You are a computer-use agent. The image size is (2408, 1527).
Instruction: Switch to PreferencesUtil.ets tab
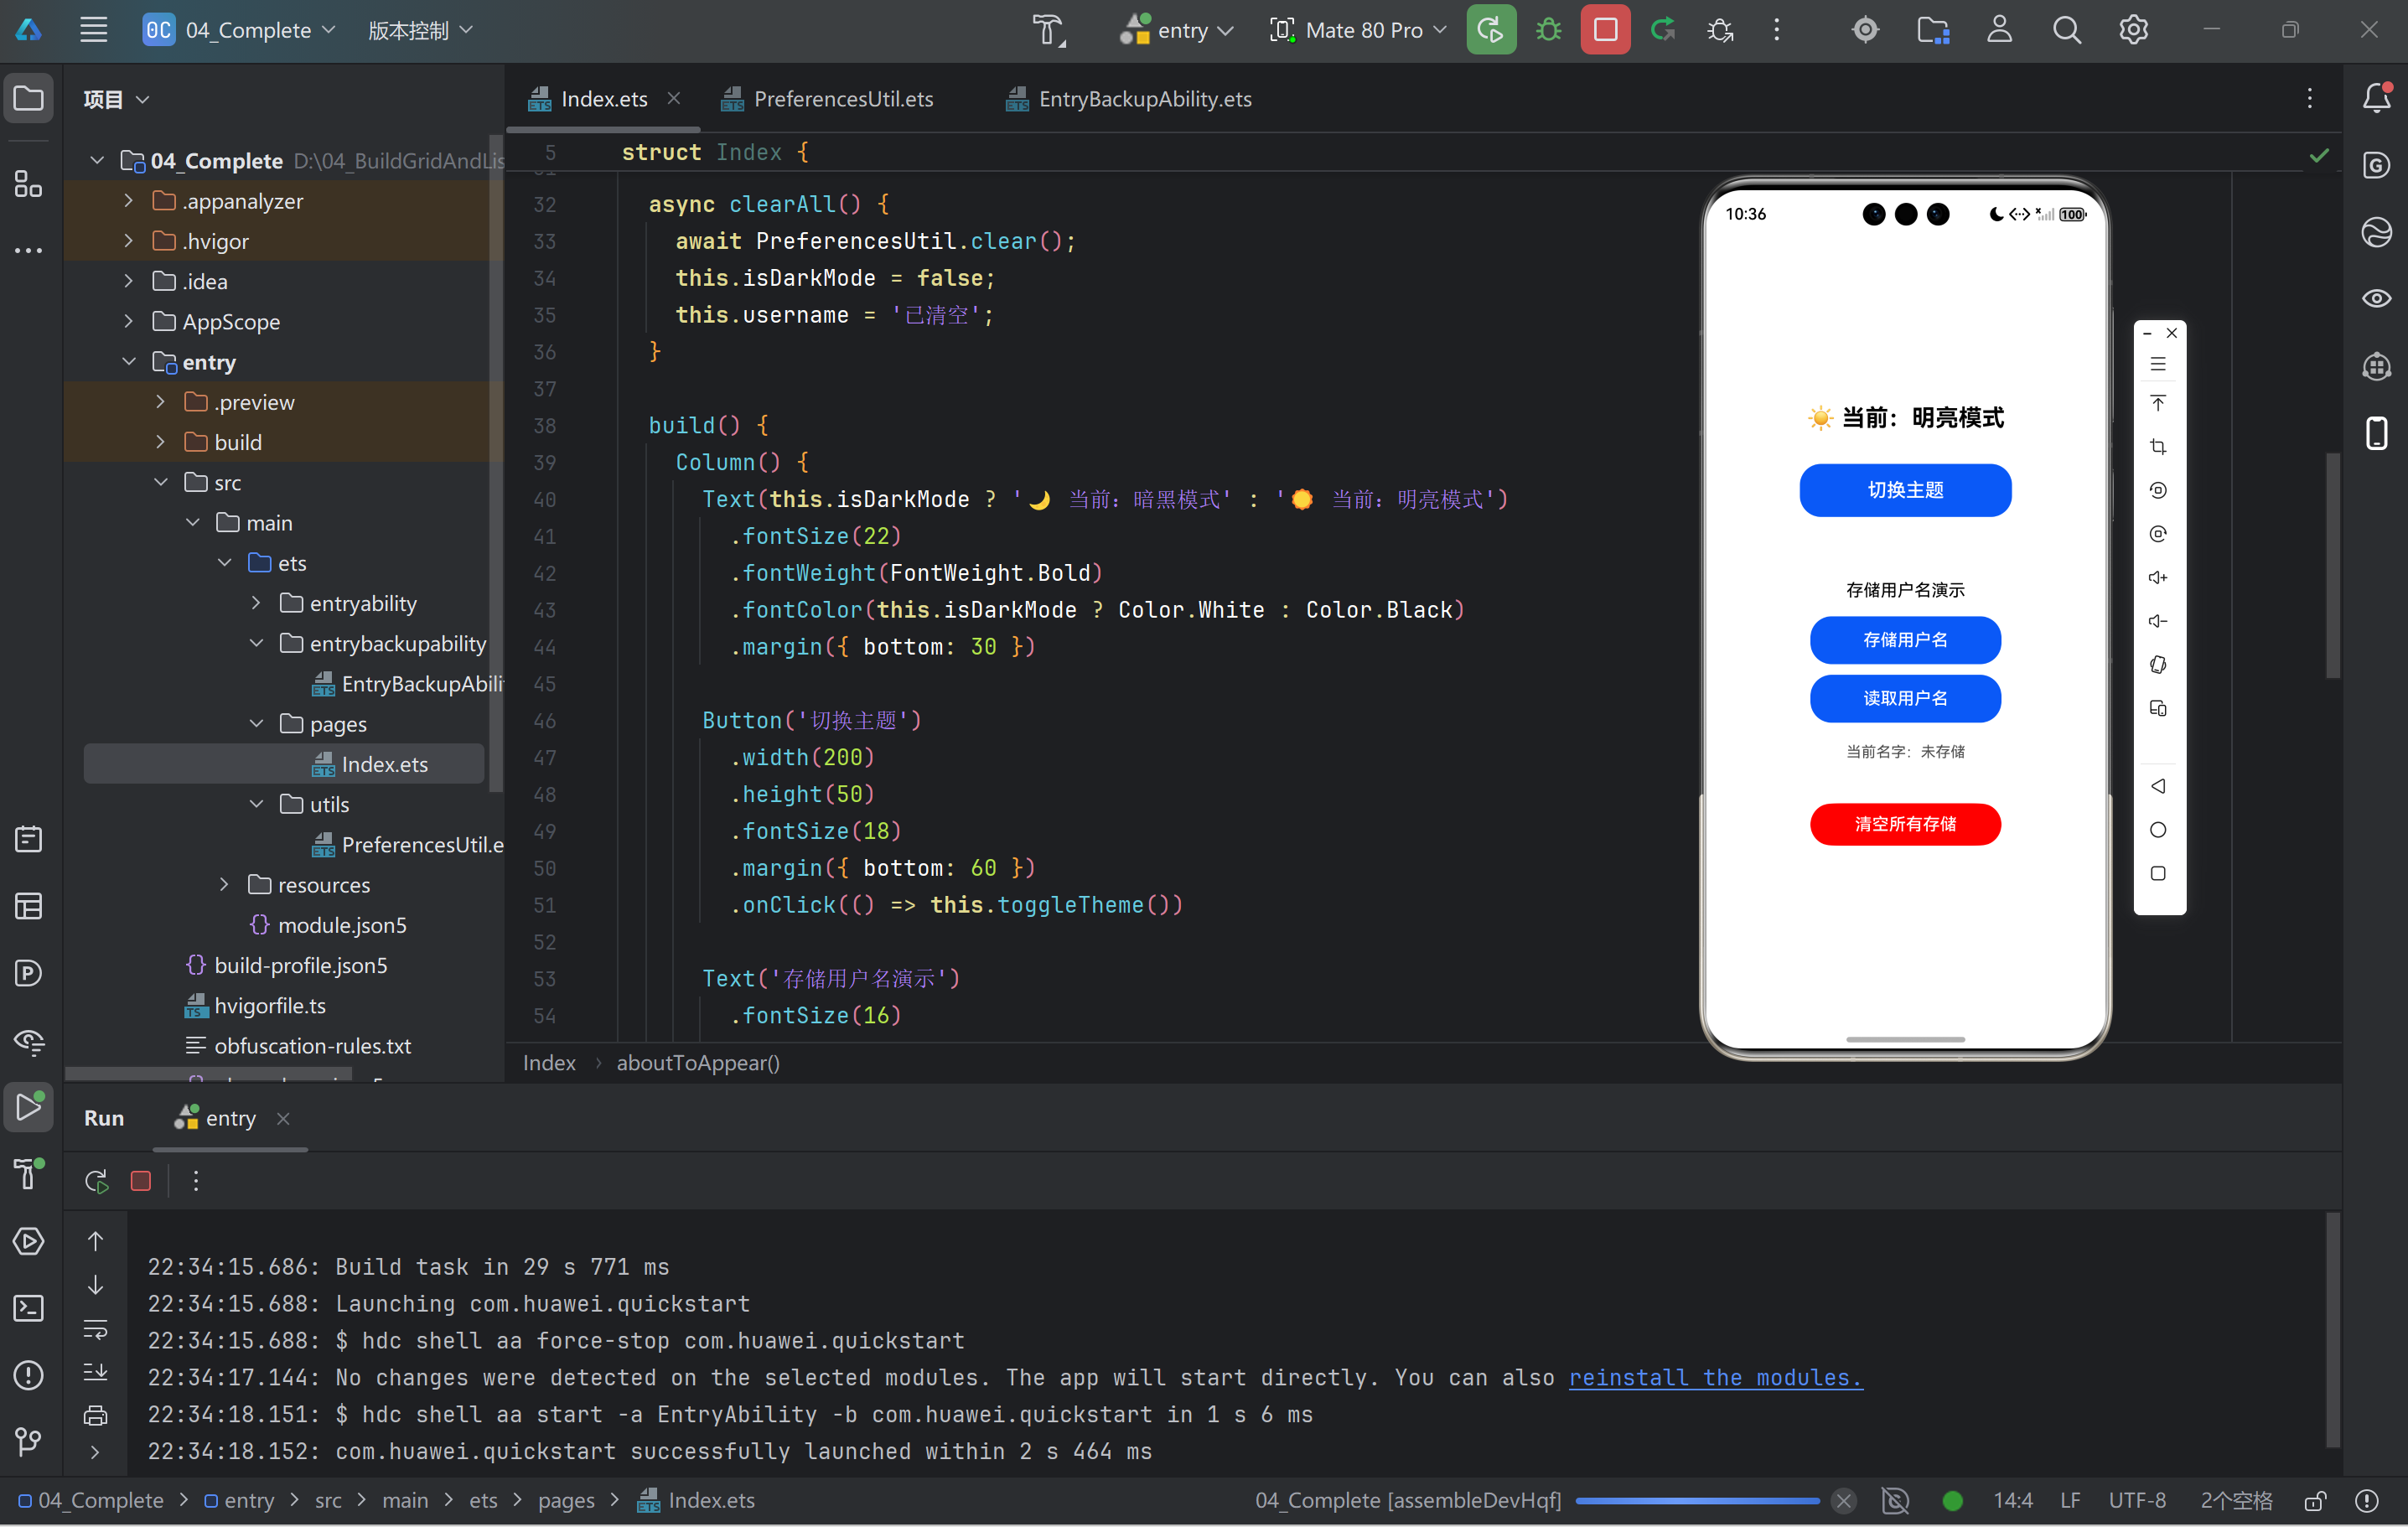click(x=842, y=99)
